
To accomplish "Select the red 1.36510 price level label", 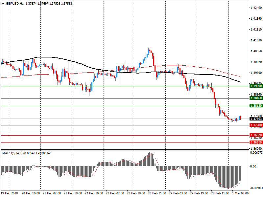I will pyautogui.click(x=256, y=142).
